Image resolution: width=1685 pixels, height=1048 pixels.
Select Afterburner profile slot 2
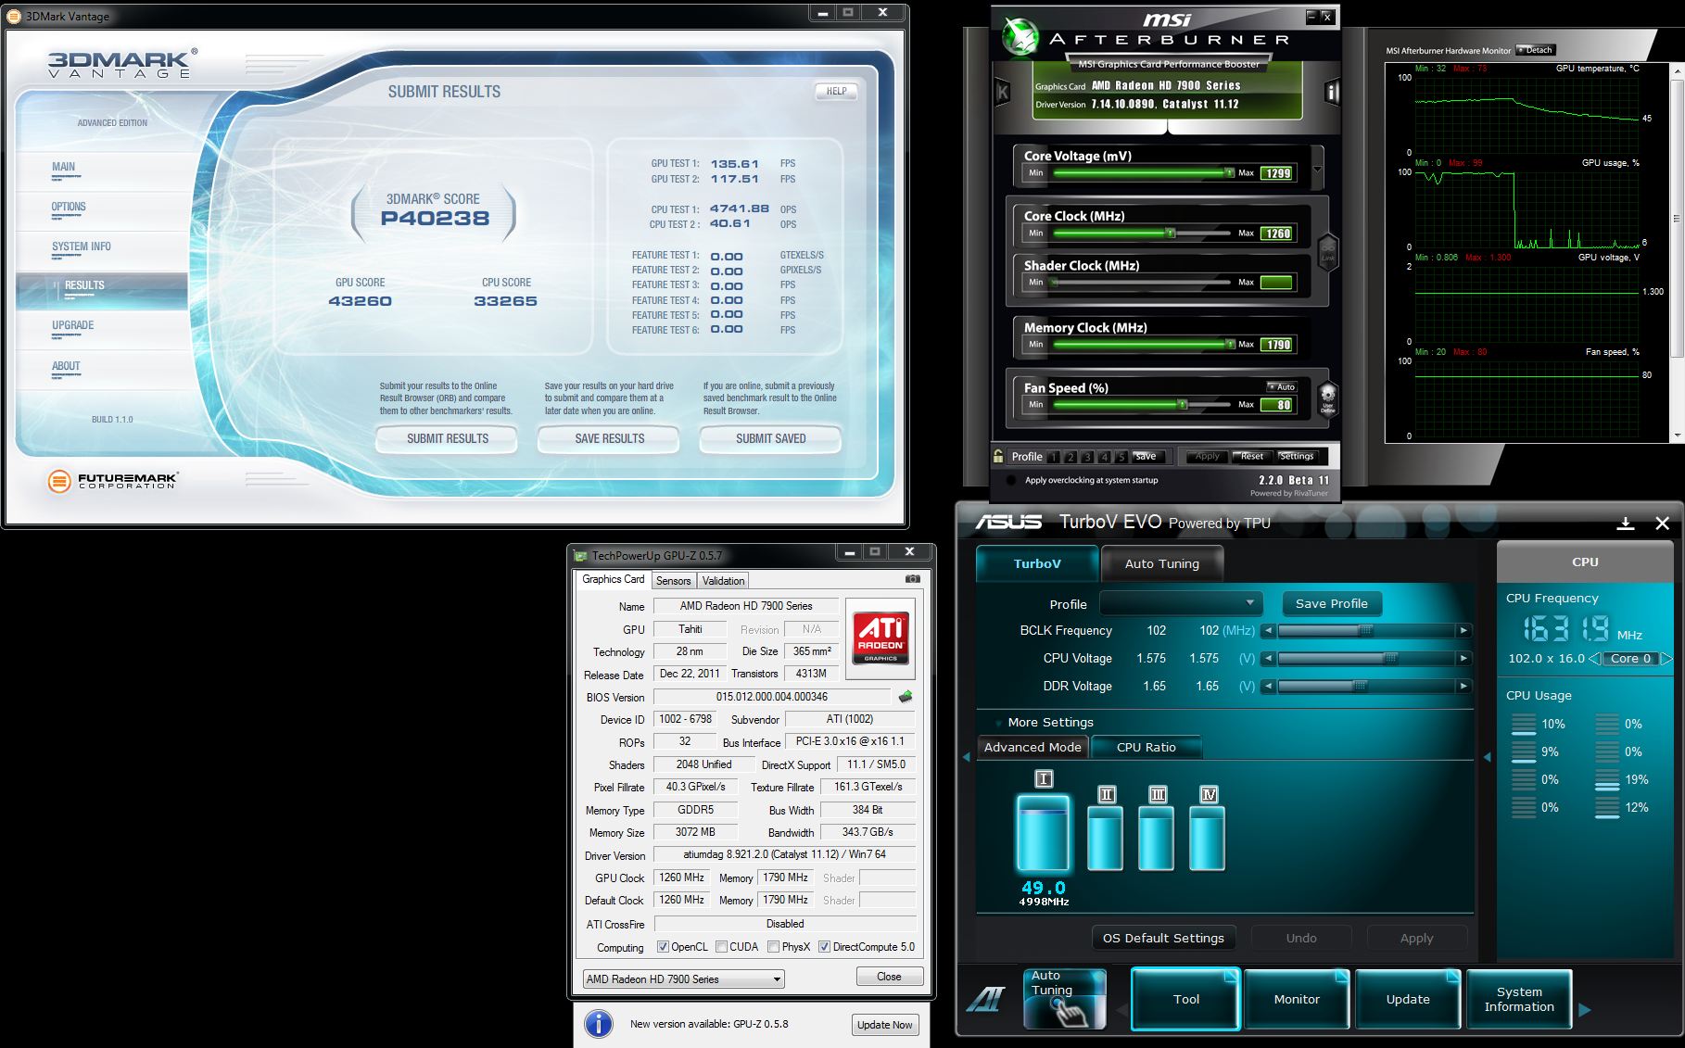click(1071, 457)
